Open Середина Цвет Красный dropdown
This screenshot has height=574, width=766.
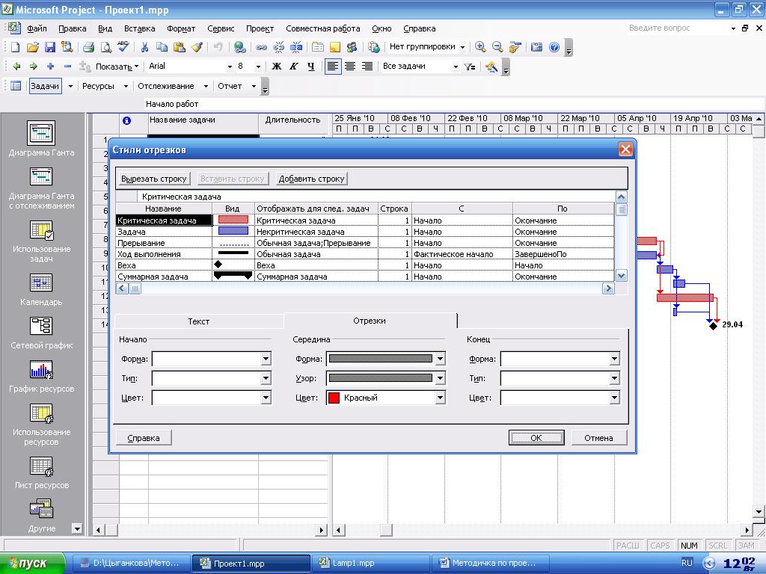pos(440,398)
